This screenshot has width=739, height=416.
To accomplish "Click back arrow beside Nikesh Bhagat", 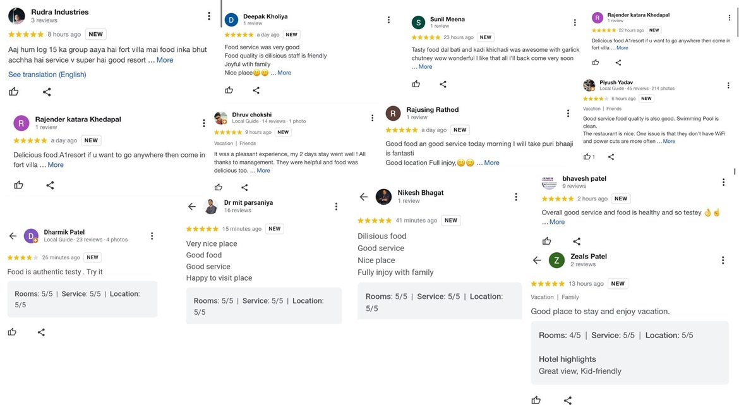I will tap(363, 197).
